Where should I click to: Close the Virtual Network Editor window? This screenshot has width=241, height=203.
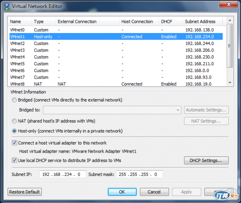[228, 4]
